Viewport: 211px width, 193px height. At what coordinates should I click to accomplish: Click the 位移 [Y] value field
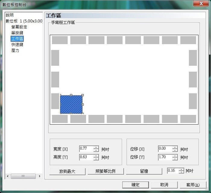[165, 157]
